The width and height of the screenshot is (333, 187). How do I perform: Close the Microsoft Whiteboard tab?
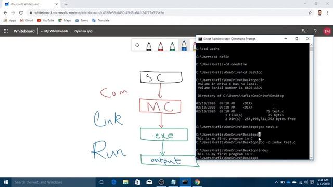pyautogui.click(x=57, y=4)
